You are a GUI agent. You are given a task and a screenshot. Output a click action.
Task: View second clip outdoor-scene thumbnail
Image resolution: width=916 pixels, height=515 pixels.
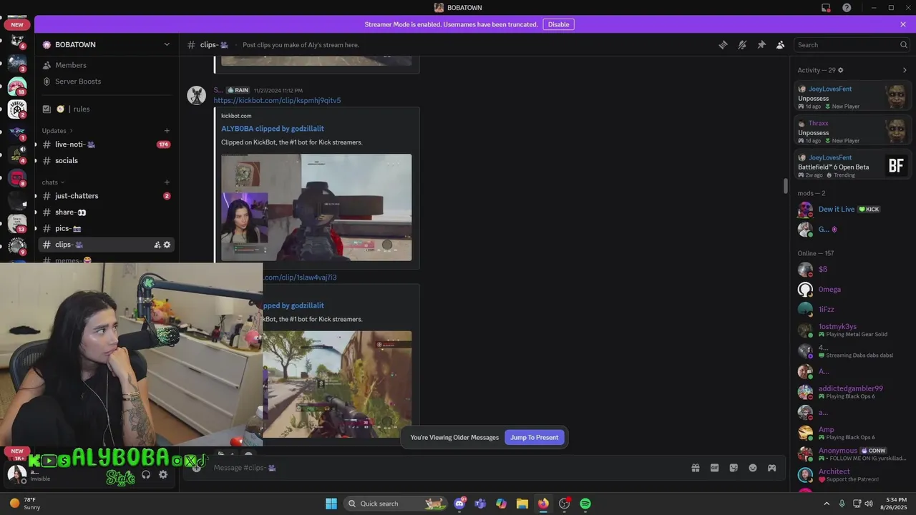click(337, 384)
